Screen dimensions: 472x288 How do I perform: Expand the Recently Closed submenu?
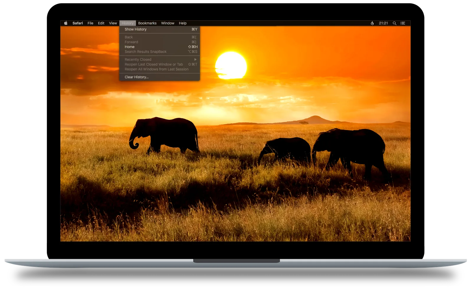(x=160, y=59)
